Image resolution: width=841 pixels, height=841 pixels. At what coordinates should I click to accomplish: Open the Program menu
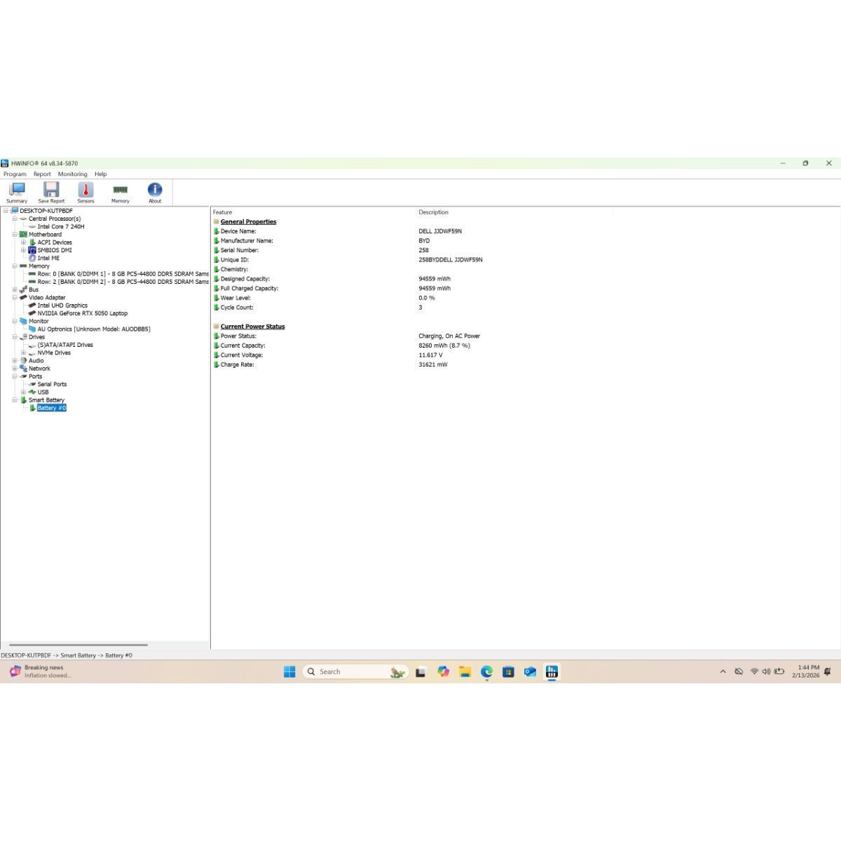click(15, 174)
